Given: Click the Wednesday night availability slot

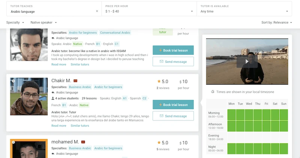Looking at the screenshot, I should coord(249,149).
